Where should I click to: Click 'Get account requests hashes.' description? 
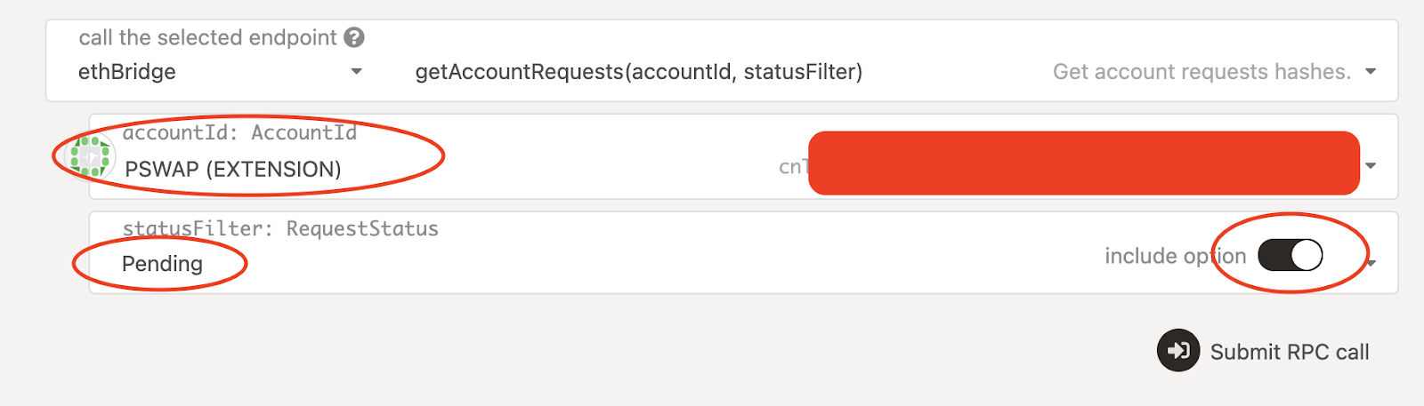(1201, 72)
